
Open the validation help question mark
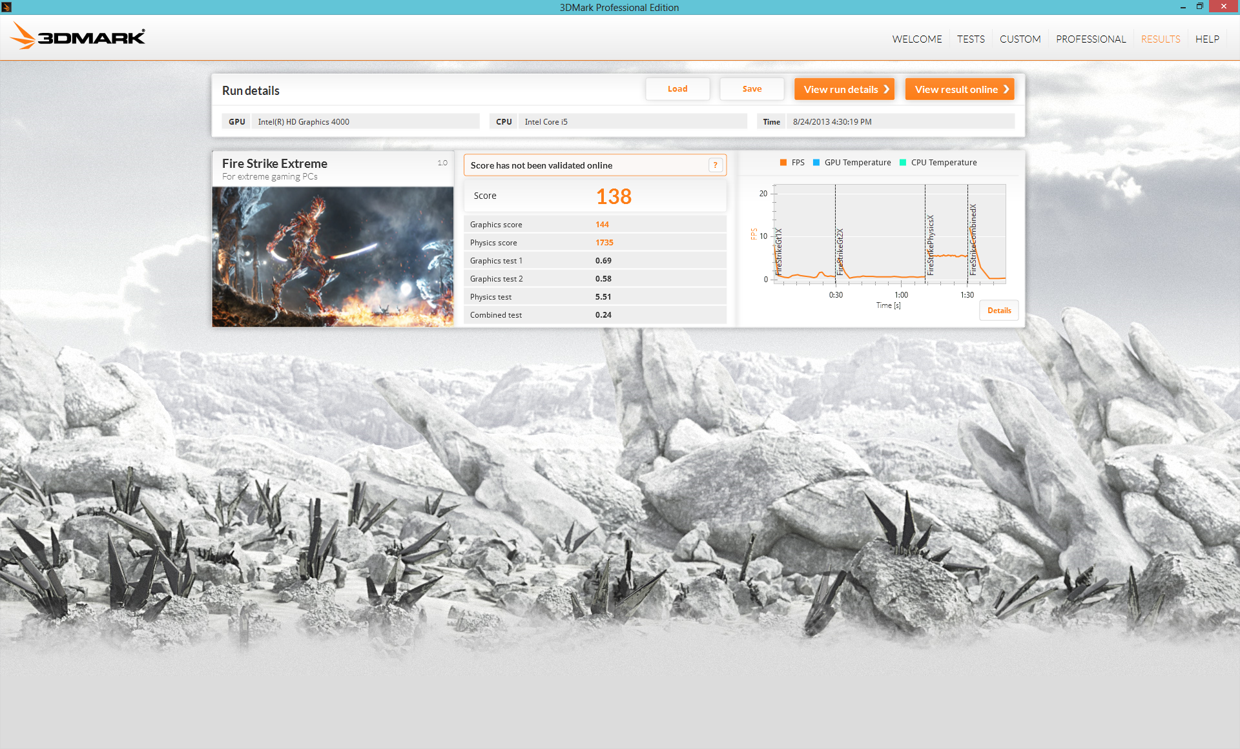[x=715, y=165]
